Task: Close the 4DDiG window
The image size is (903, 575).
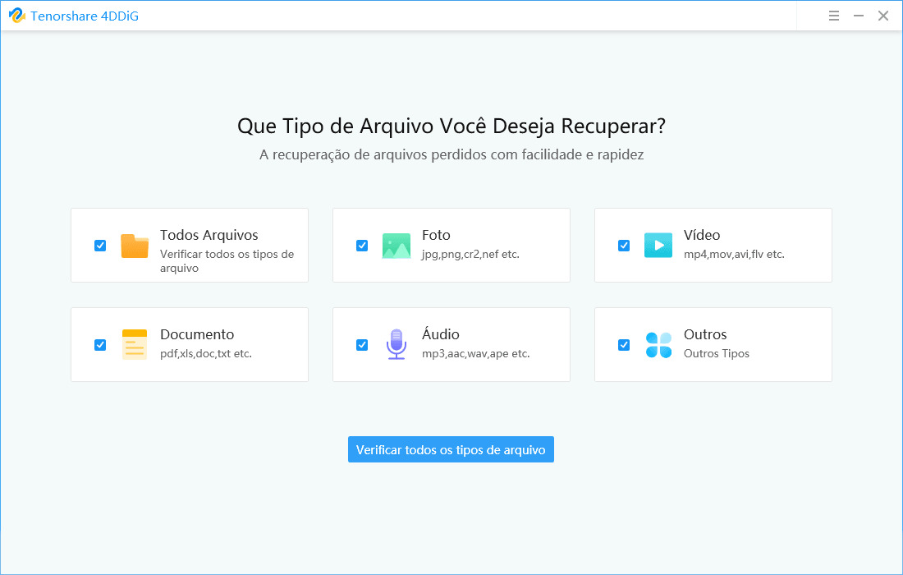Action: click(882, 16)
